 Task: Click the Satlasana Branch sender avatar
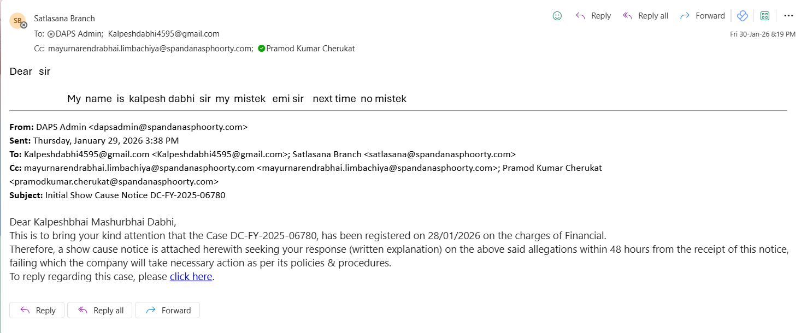pos(18,21)
